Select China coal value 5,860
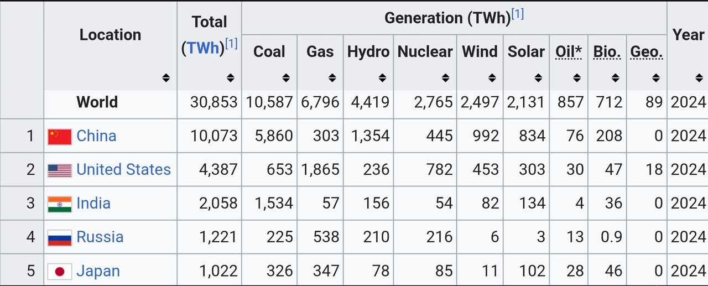708x286 pixels. pyautogui.click(x=274, y=136)
